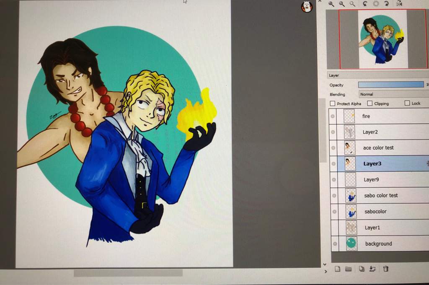429x285 pixels.
Task: Select the fire layer
Action: point(379,116)
